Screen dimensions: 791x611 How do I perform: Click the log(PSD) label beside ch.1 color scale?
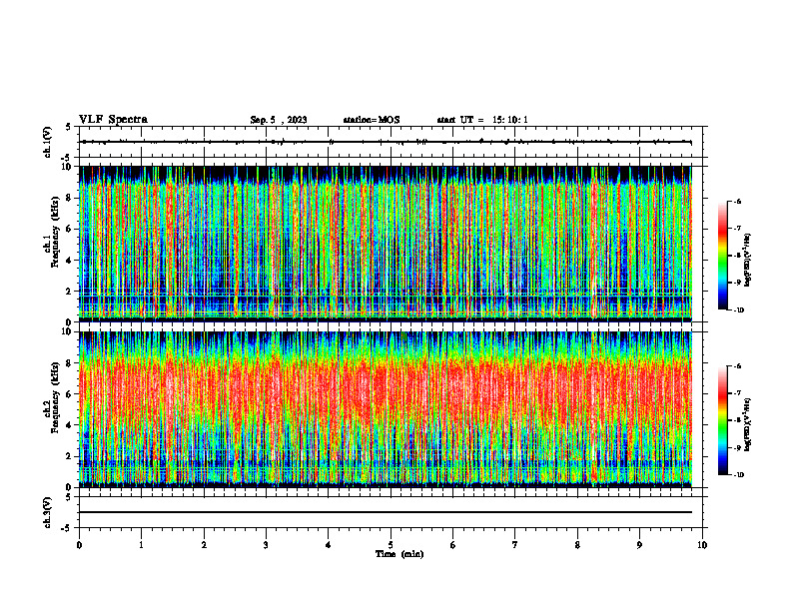point(748,261)
